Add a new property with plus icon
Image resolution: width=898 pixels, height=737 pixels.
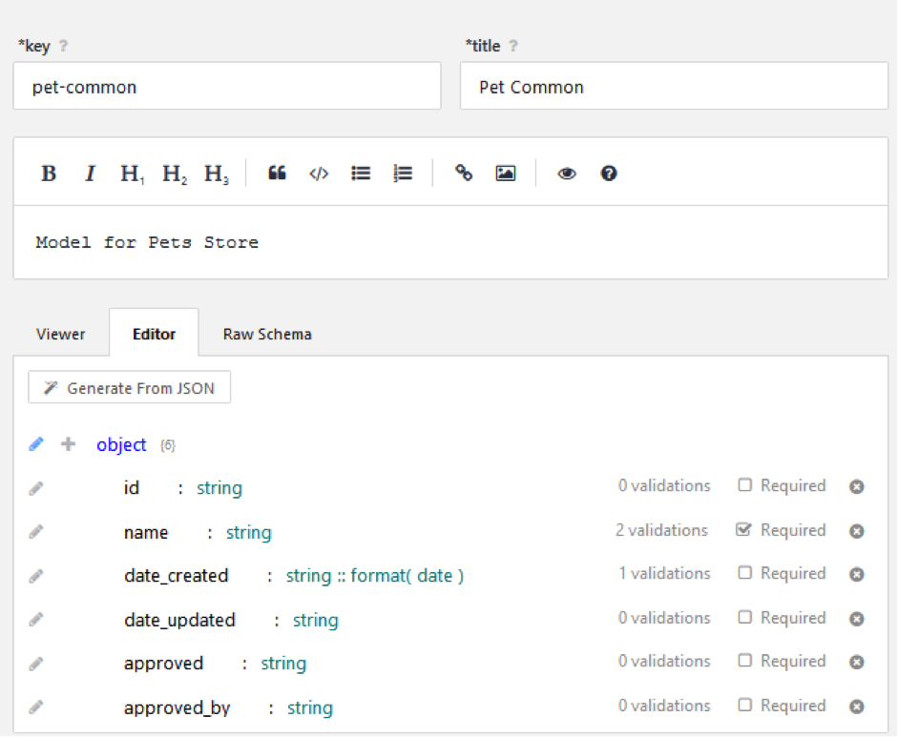tap(68, 444)
